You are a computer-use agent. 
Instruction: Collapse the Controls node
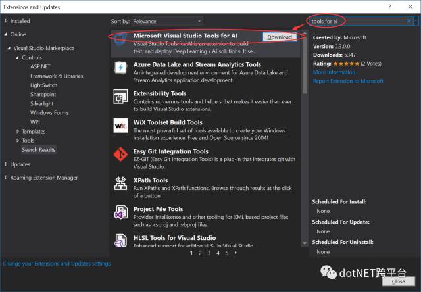coord(18,57)
